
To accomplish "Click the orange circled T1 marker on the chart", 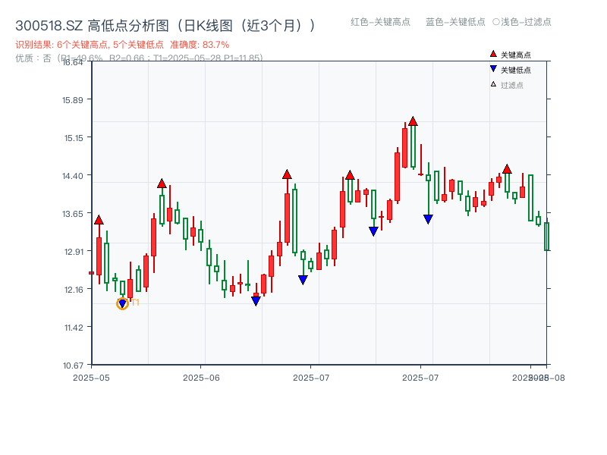I will [122, 303].
